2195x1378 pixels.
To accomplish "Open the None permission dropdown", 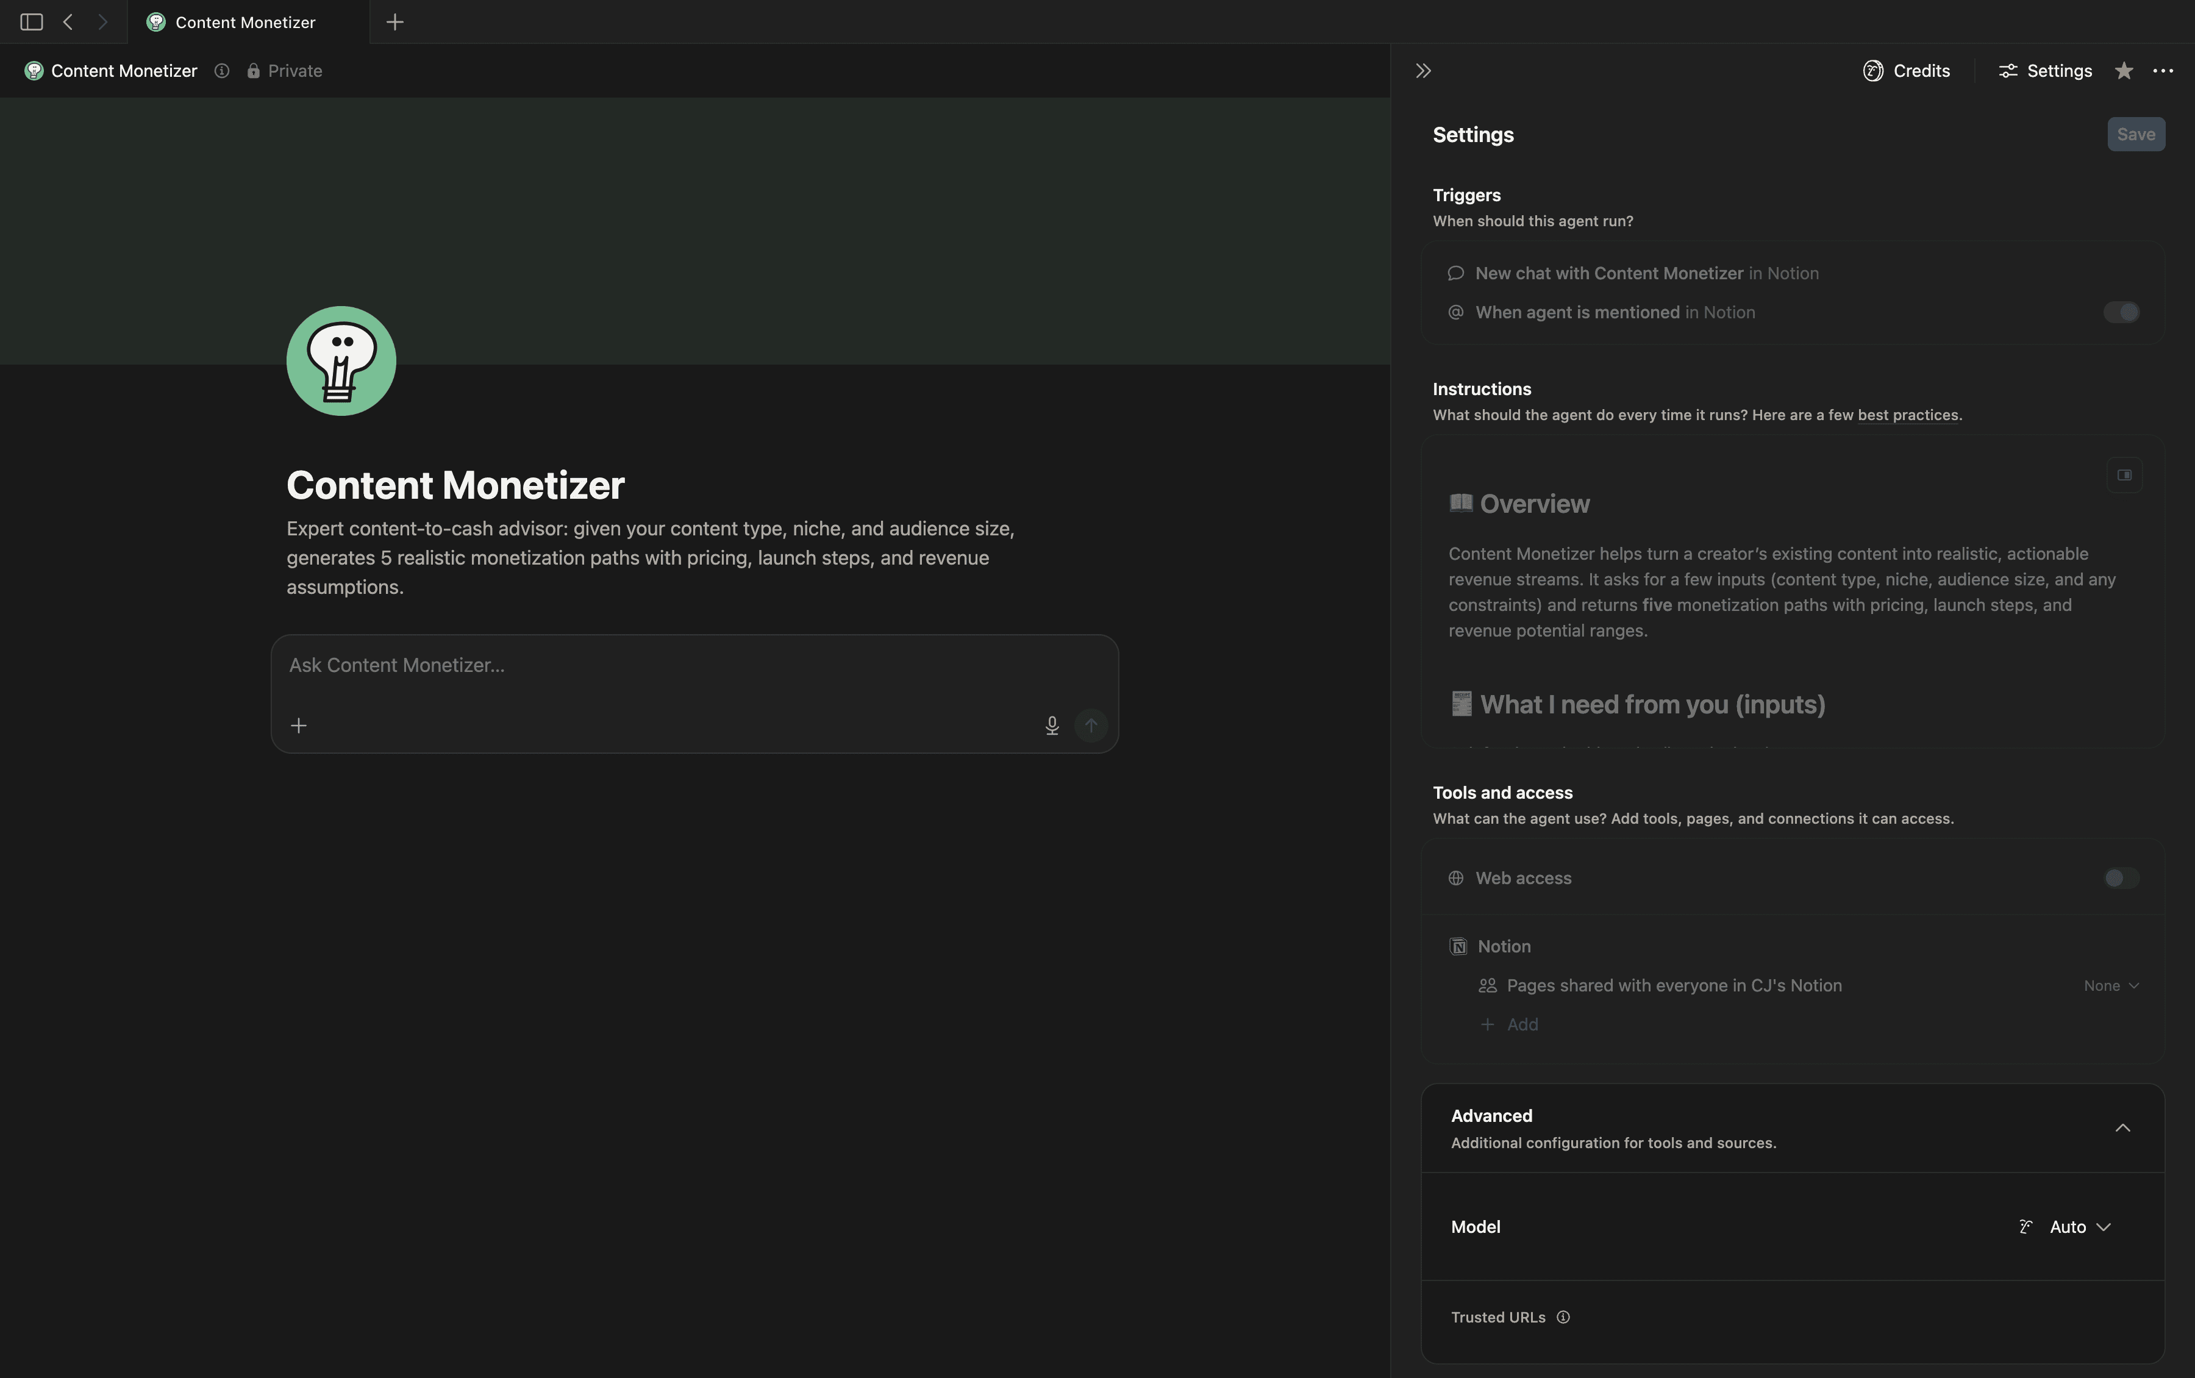I will tap(2110, 986).
